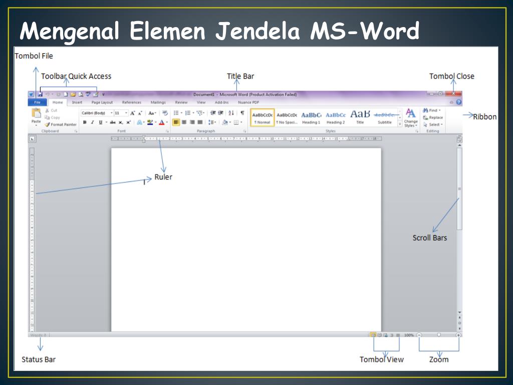Apply the Heading 2 style
The height and width of the screenshot is (385, 513).
(336, 117)
